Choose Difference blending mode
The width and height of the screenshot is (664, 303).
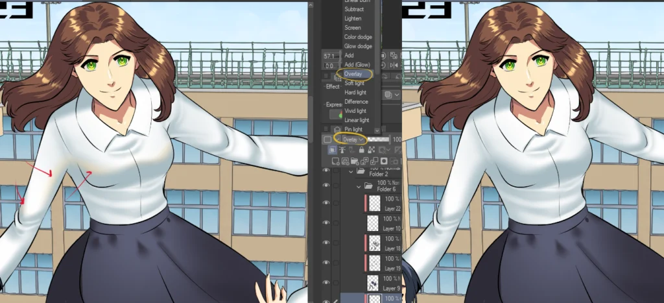click(x=356, y=102)
